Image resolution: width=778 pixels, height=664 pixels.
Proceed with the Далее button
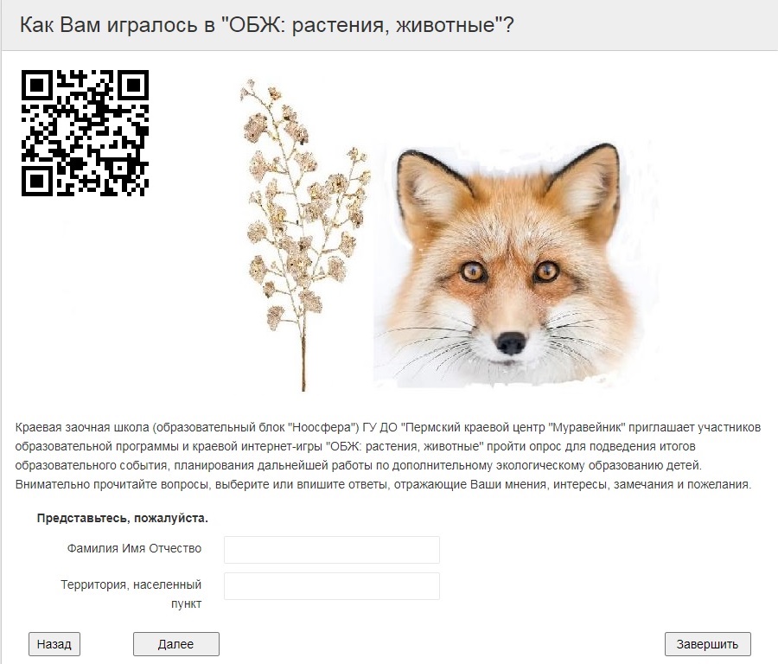click(175, 644)
